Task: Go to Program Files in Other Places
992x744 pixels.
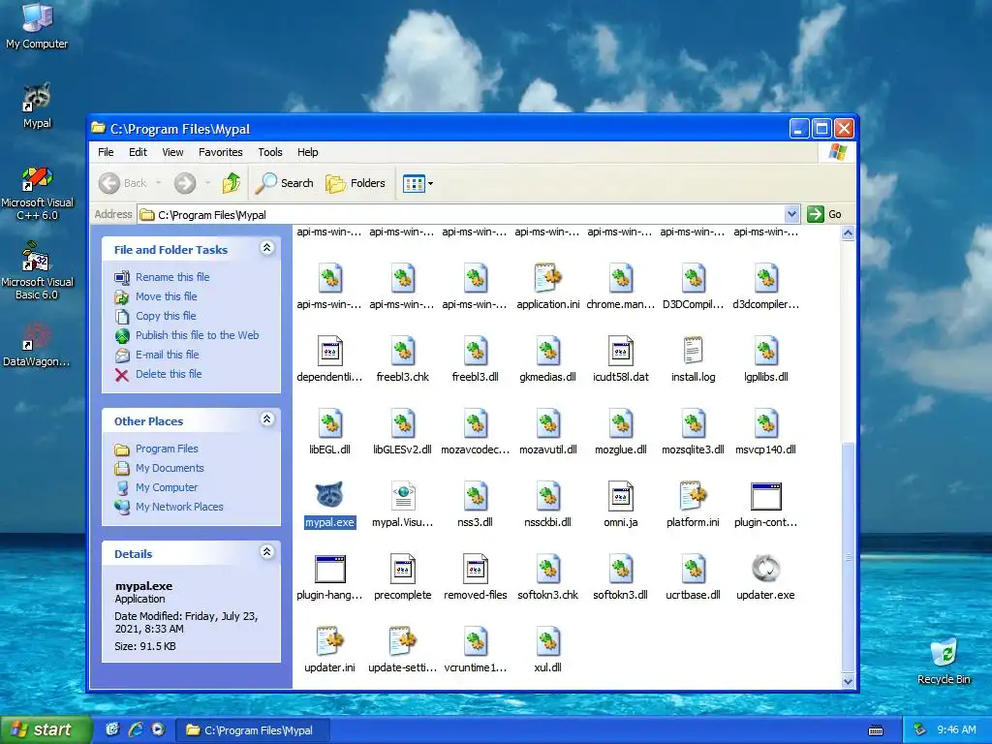Action: (167, 449)
